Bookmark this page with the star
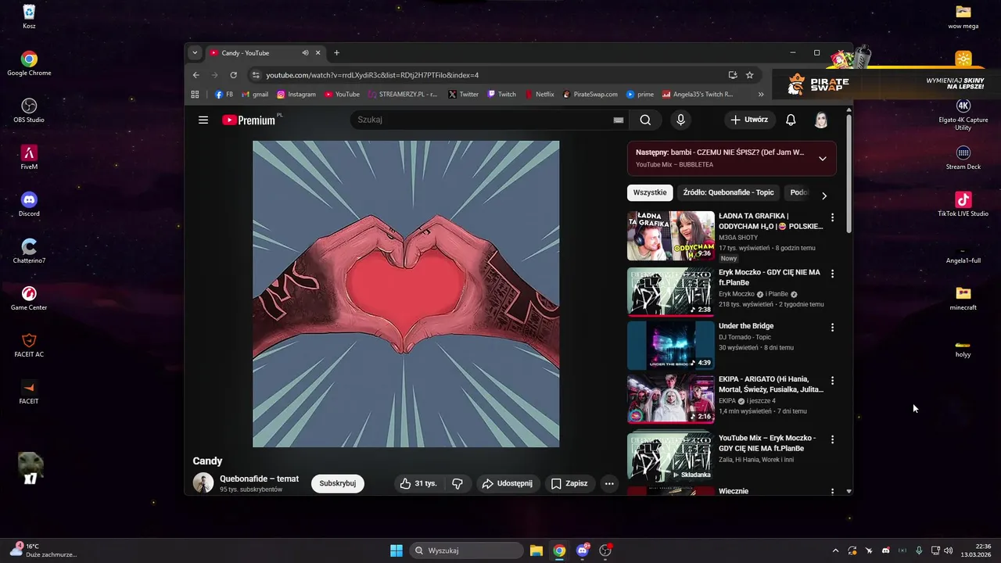The height and width of the screenshot is (563, 1001). coord(749,75)
